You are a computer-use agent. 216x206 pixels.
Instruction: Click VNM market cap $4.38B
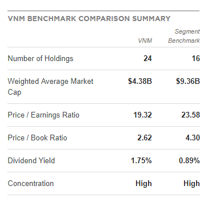coord(140,81)
